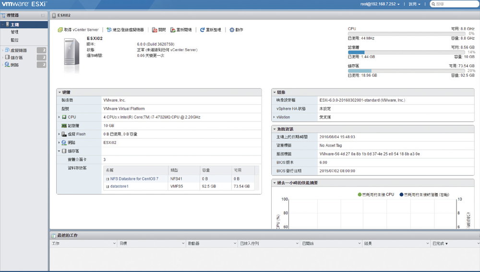The image size is (480, 272).
Task: Click the datastore1 row icon
Action: pyautogui.click(x=108, y=186)
